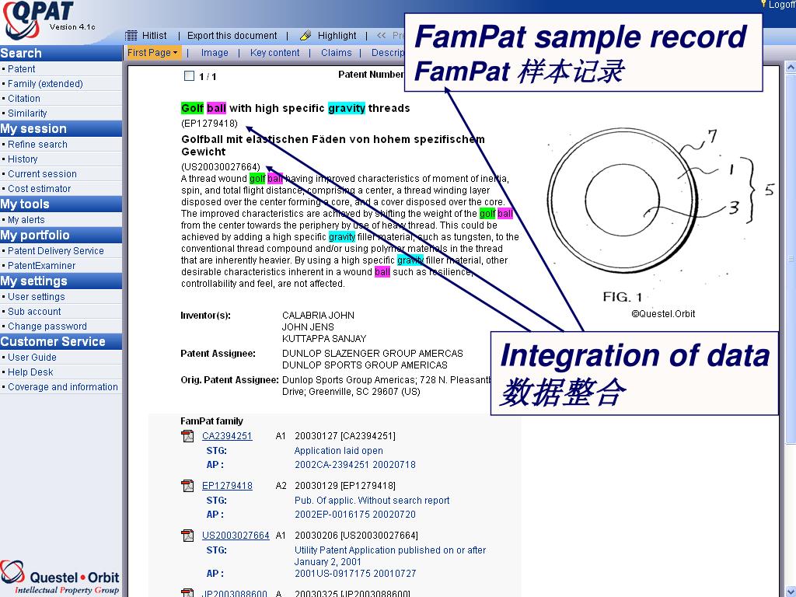This screenshot has width=796, height=597.
Task: Click the QPAT logo
Action: click(x=37, y=20)
